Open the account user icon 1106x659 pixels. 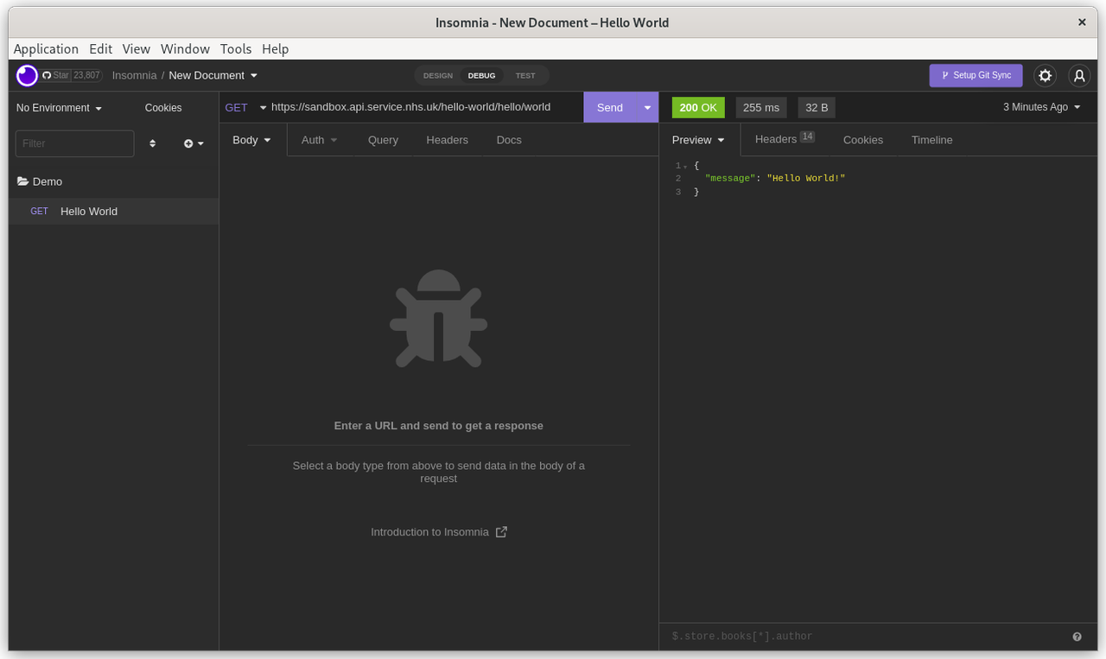(1079, 76)
